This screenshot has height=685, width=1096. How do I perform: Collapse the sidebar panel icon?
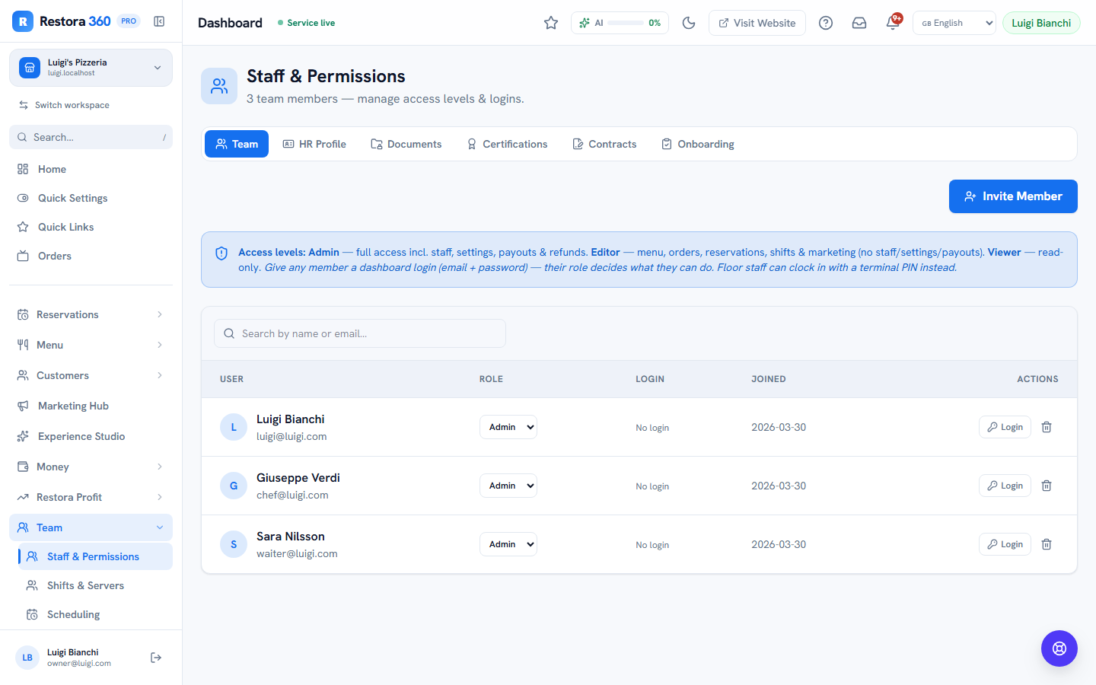coord(159,21)
